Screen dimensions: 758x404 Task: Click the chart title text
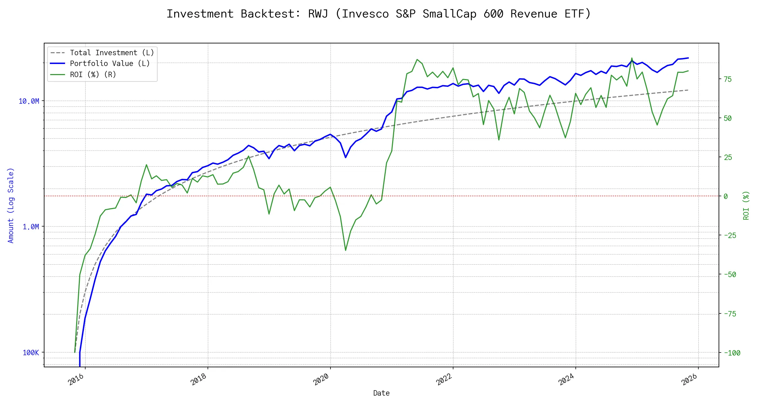pos(379,14)
